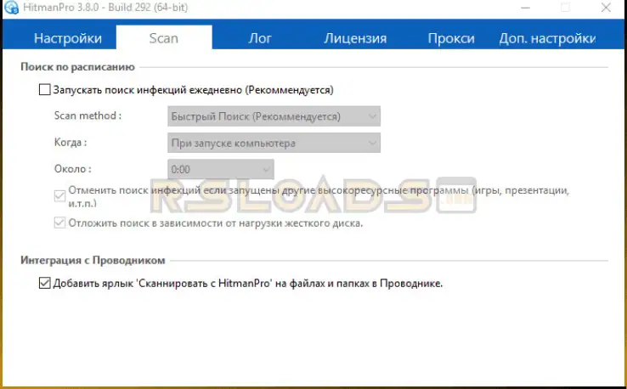Switch to the Настройки tab
The image size is (627, 389).
pyautogui.click(x=67, y=38)
